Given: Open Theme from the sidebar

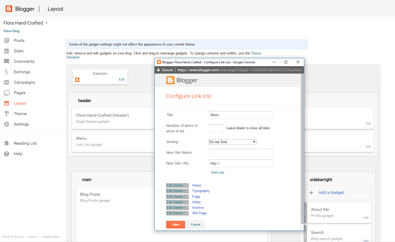Looking at the screenshot, I should click(x=20, y=114).
